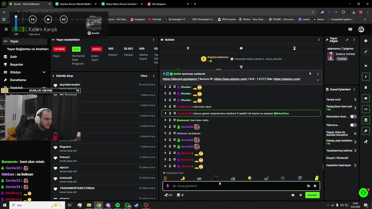Screen dimensions: 372x209
Task: Toggle wrench panel in right sidebar
Action: pos(366,131)
